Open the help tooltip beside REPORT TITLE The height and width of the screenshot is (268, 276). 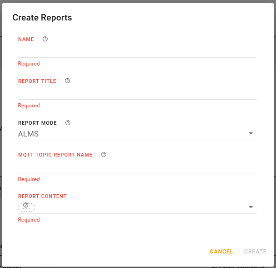tap(67, 81)
